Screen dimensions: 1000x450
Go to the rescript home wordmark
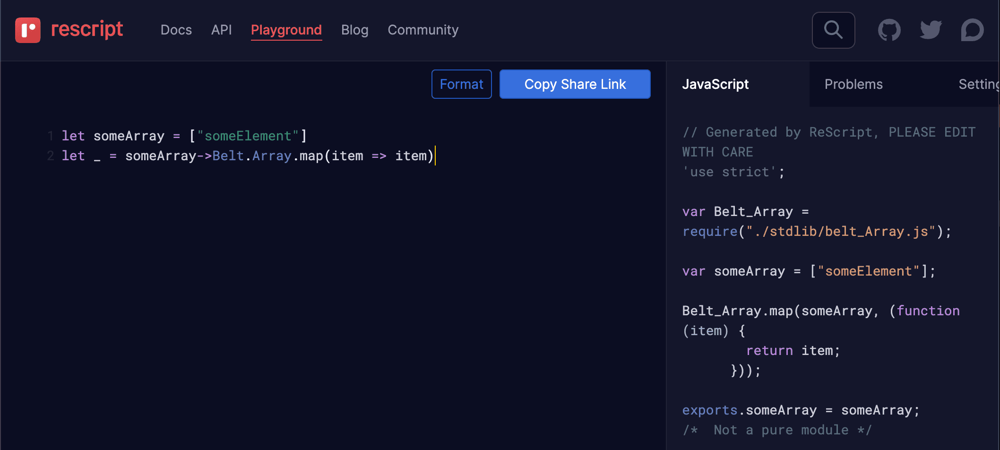click(x=87, y=29)
